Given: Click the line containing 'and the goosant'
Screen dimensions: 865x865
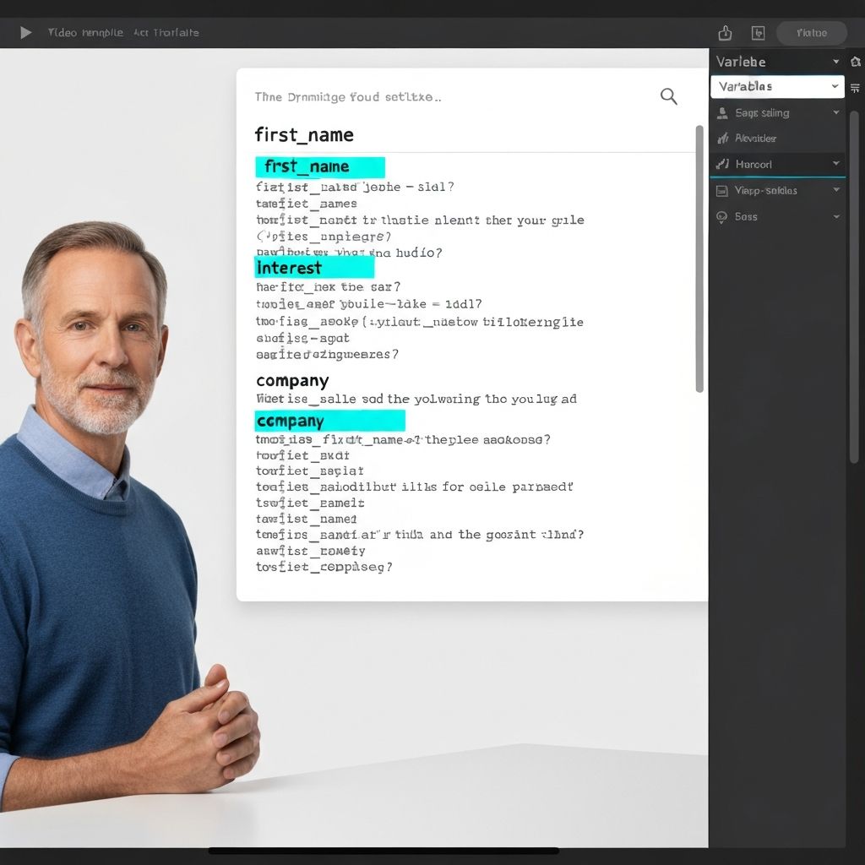Looking at the screenshot, I should click(420, 535).
